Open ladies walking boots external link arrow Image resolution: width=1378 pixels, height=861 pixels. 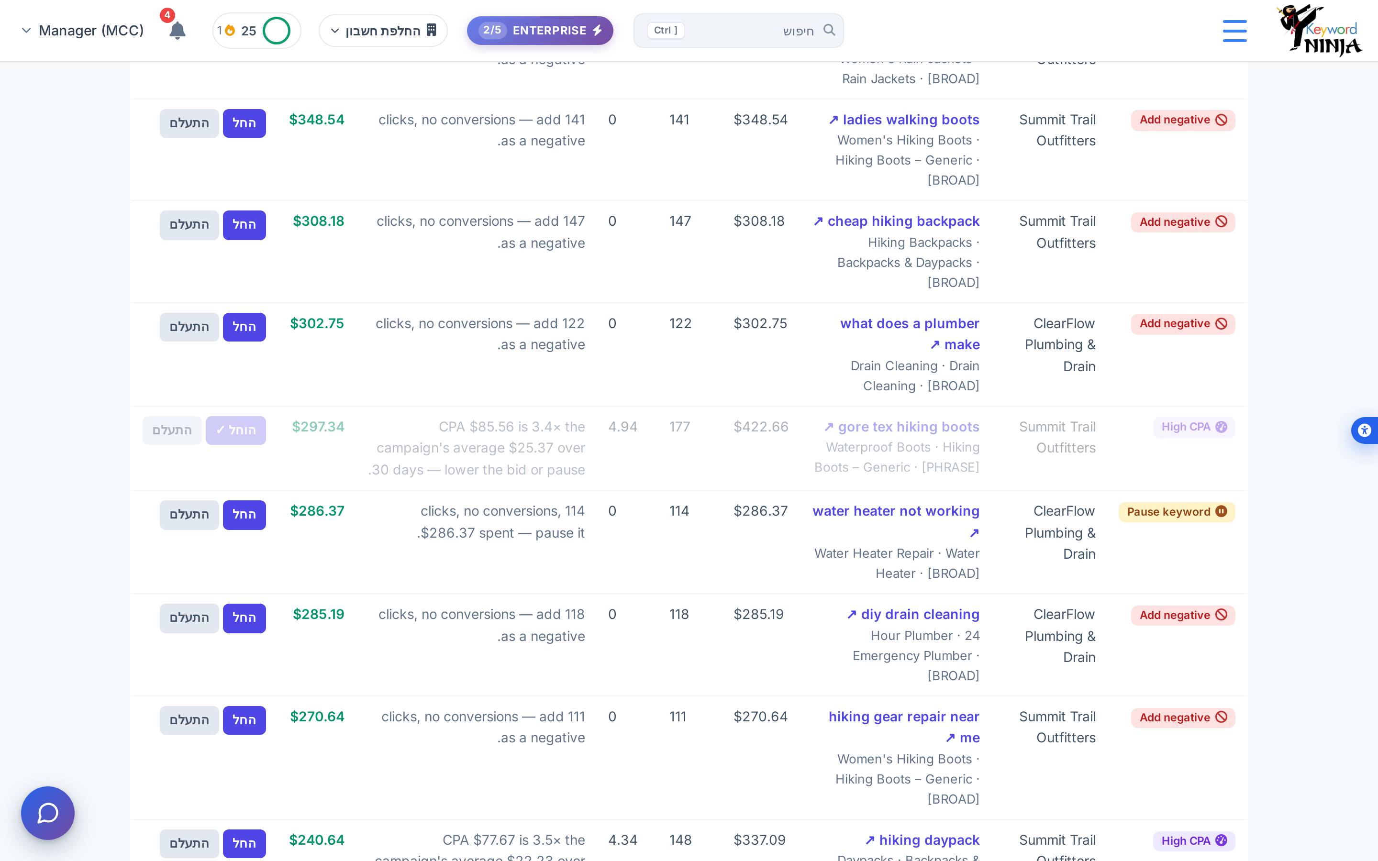point(833,120)
